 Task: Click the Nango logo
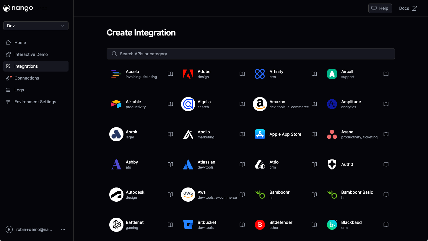tap(18, 8)
